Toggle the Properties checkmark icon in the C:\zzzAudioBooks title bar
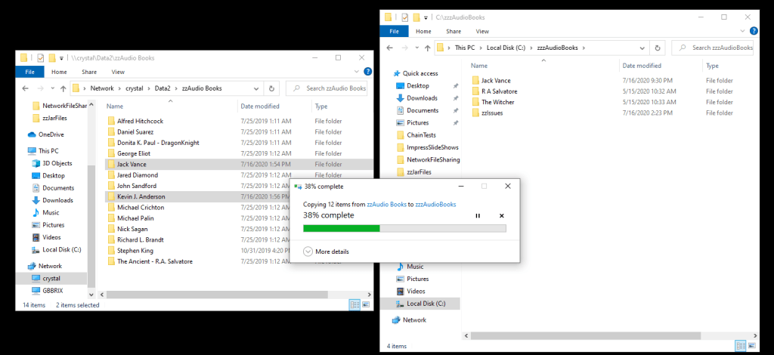 [x=405, y=17]
